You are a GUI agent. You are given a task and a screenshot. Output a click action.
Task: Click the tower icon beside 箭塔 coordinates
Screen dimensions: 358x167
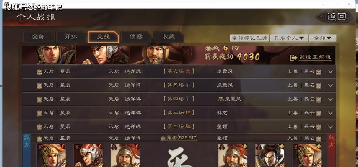[163, 138]
